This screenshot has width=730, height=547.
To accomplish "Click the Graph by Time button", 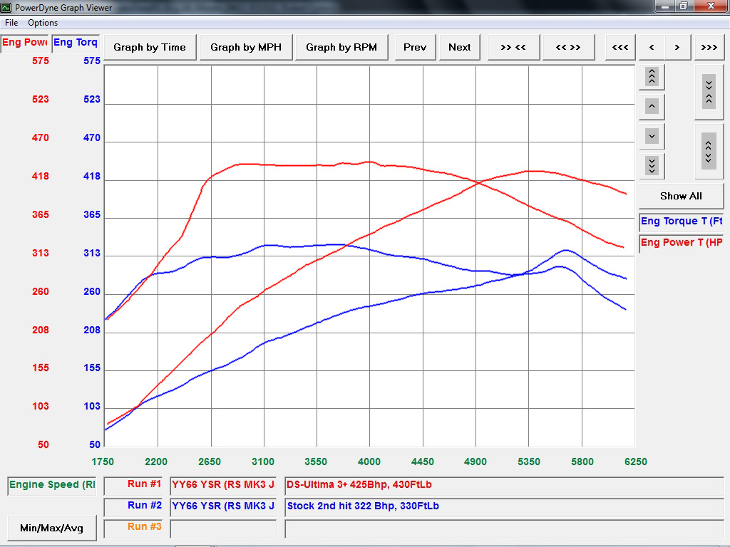I will pyautogui.click(x=150, y=47).
